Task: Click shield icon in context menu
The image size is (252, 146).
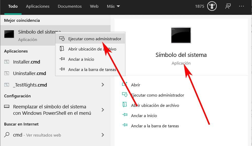Action: 62,39
